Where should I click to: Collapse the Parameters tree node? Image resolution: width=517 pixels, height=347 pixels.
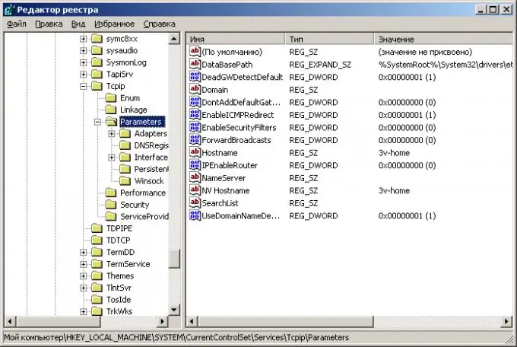(x=97, y=123)
